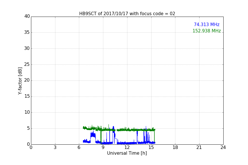Click the x-axis tick label 6
The height and width of the screenshot is (165, 248).
coord(79,148)
